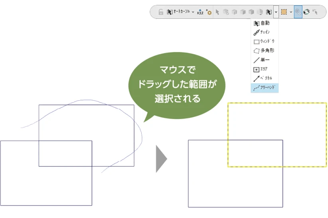Click the XYZ coordinate icon
The image size is (328, 218).
point(200,12)
